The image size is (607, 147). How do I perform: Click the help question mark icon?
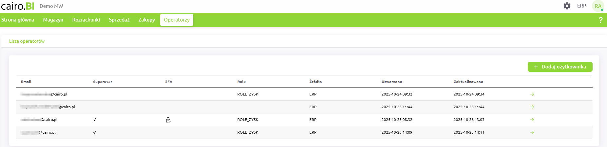coord(600,20)
